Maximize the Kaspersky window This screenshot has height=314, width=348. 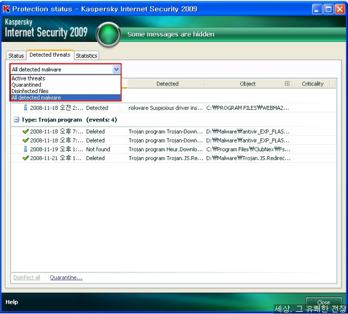pyautogui.click(x=328, y=9)
